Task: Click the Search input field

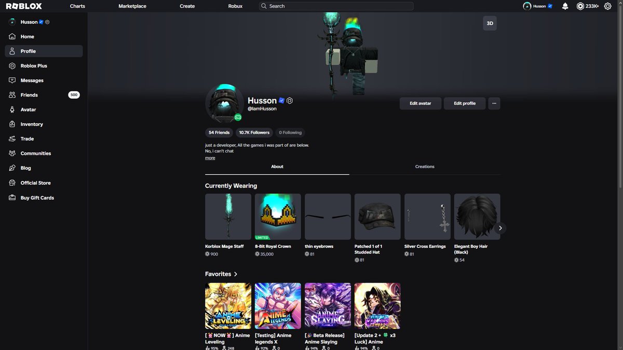Action: pos(336,6)
